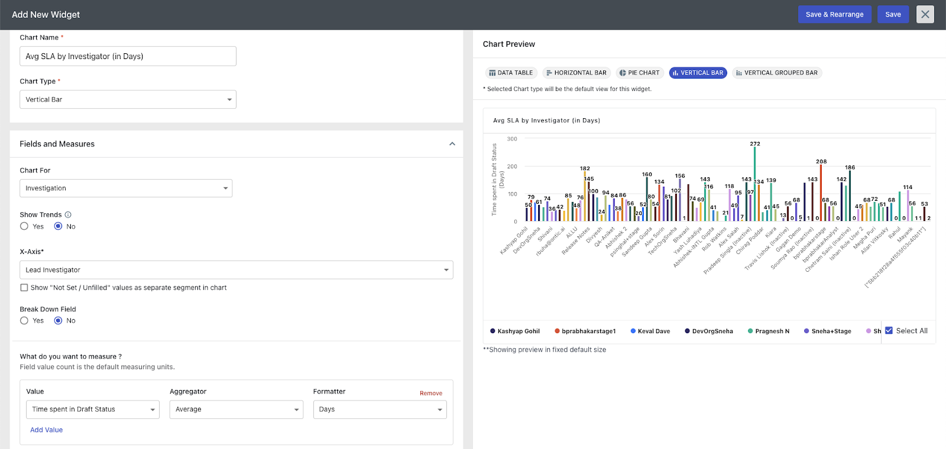Open the Aggregator Average dropdown
Viewport: 946px width, 449px height.
coord(236,409)
